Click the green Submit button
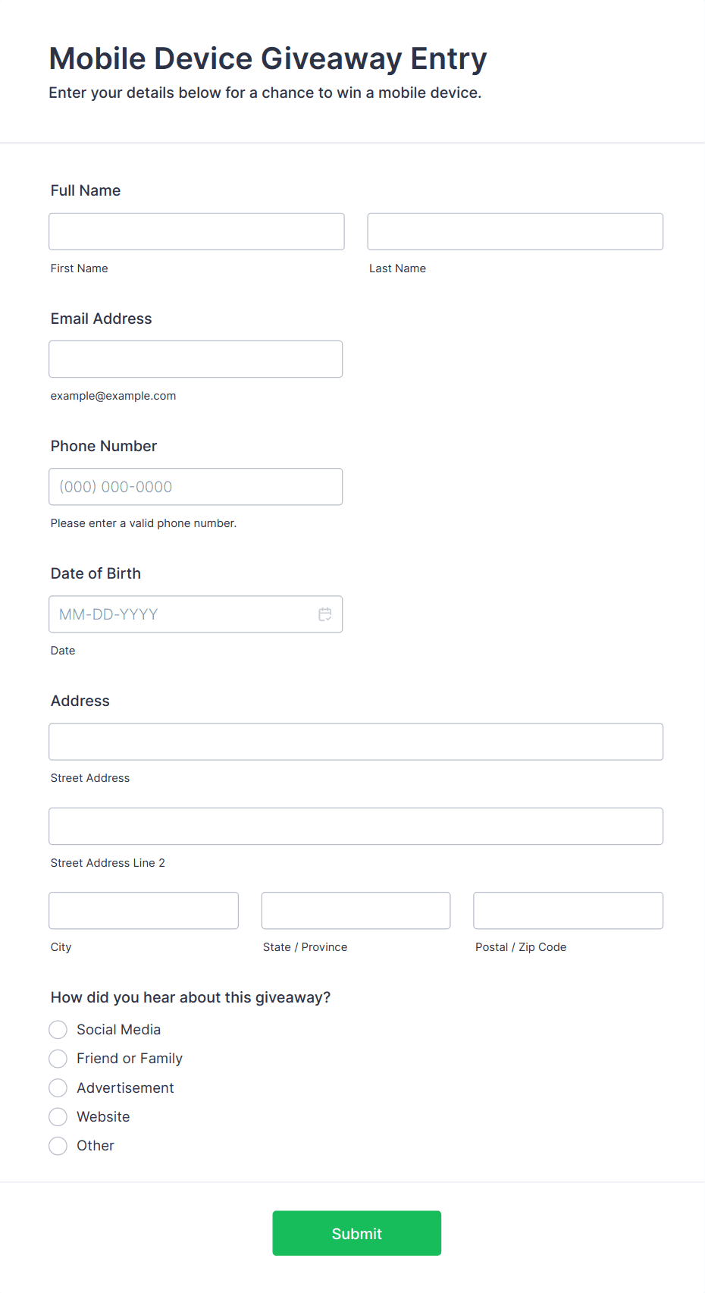Image resolution: width=705 pixels, height=1293 pixels. point(357,1233)
